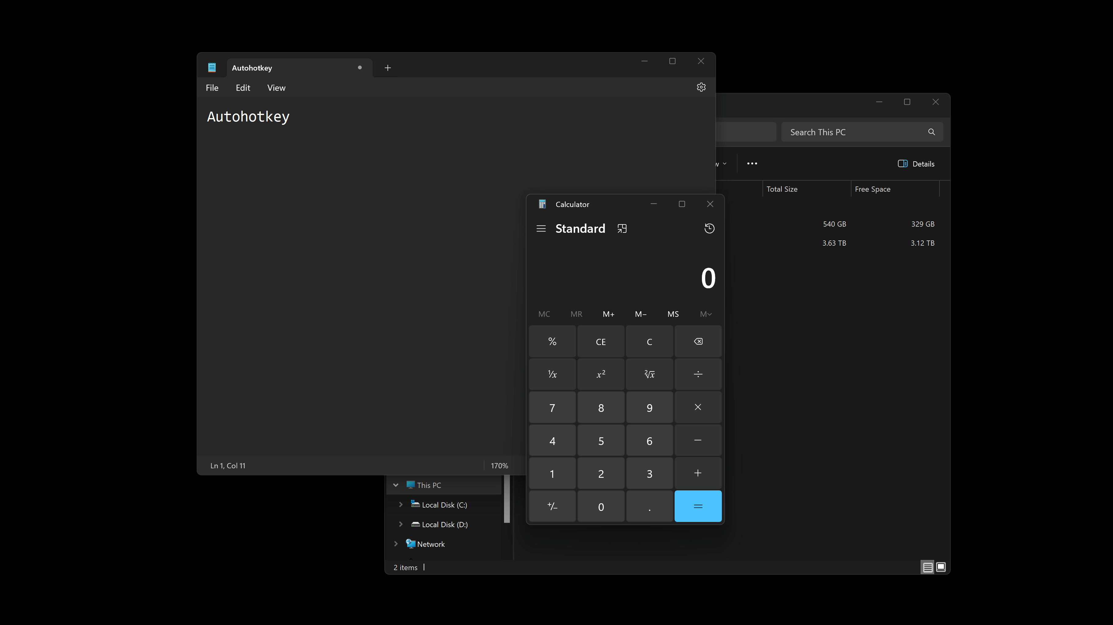
Task: Click digit 1 on the Calculator
Action: [552, 474]
